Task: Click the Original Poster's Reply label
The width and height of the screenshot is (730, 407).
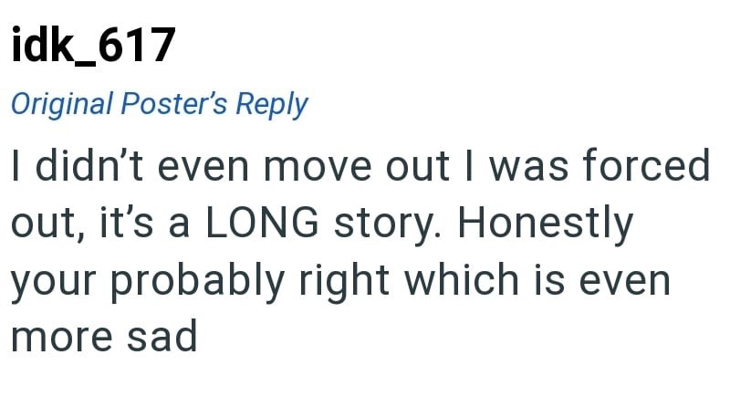Action: pyautogui.click(x=159, y=104)
